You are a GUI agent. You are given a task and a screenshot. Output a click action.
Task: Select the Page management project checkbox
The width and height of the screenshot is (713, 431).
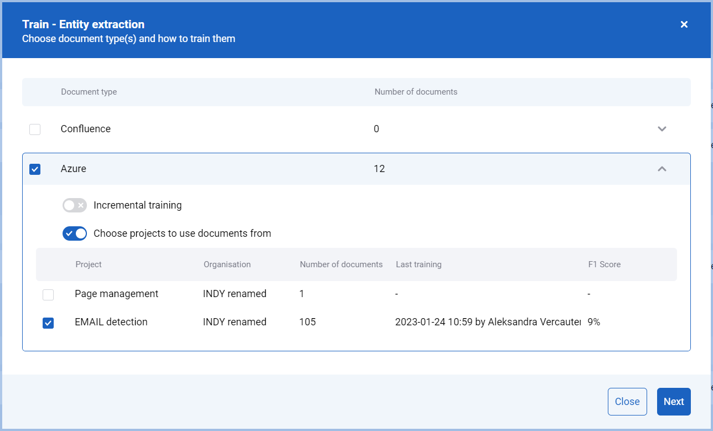click(x=48, y=295)
